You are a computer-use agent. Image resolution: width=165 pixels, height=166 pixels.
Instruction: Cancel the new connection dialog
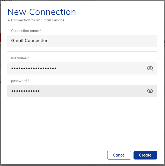pos(119,155)
